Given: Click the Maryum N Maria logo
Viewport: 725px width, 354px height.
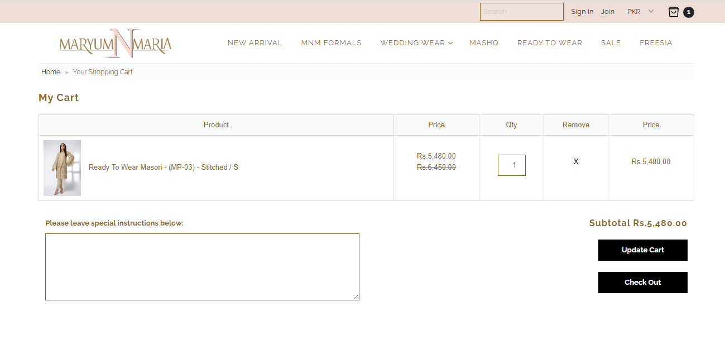Looking at the screenshot, I should pyautogui.click(x=116, y=43).
